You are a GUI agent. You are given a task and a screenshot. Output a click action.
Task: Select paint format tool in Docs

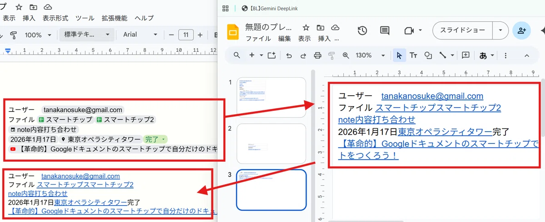click(13, 35)
